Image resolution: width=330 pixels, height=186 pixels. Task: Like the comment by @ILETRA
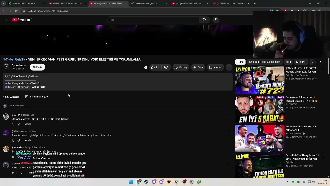coord(13,124)
